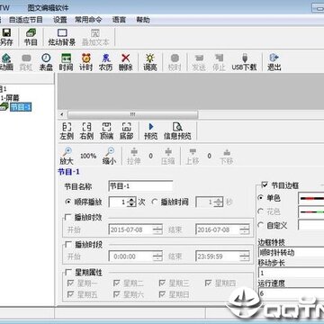
Task: Select the 顺序播放 radio button
Action: 67,202
